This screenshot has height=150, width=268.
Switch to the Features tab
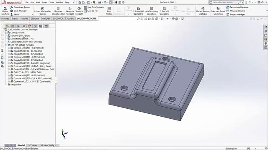[5, 18]
